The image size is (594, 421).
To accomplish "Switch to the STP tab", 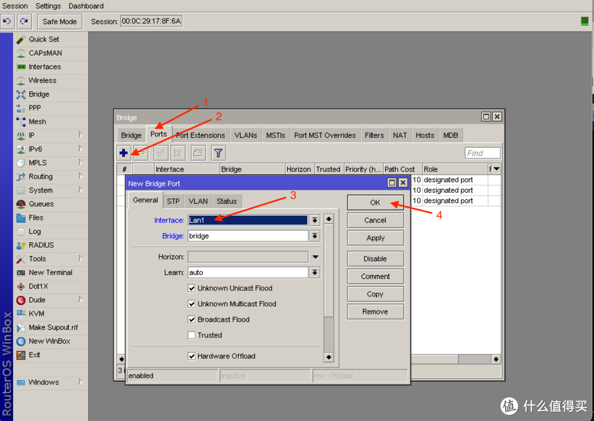I will coord(173,201).
